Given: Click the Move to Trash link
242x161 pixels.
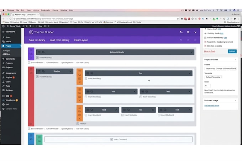Looking at the screenshot, I should pos(210,51).
